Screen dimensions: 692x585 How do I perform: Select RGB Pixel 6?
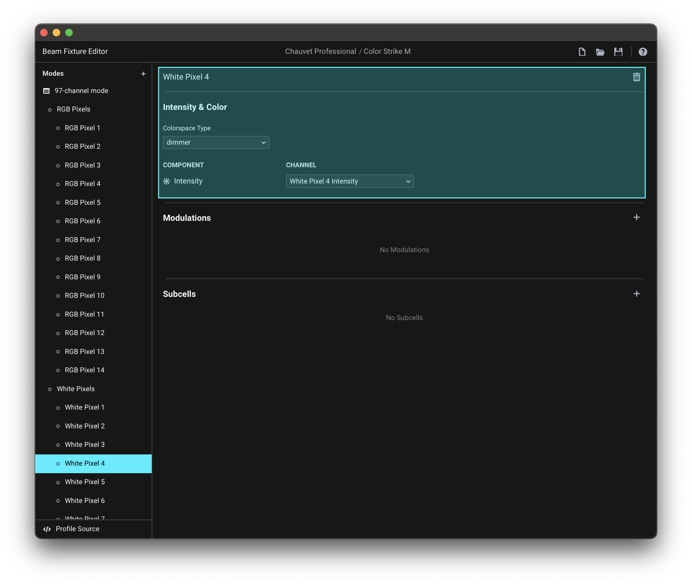[x=93, y=221]
